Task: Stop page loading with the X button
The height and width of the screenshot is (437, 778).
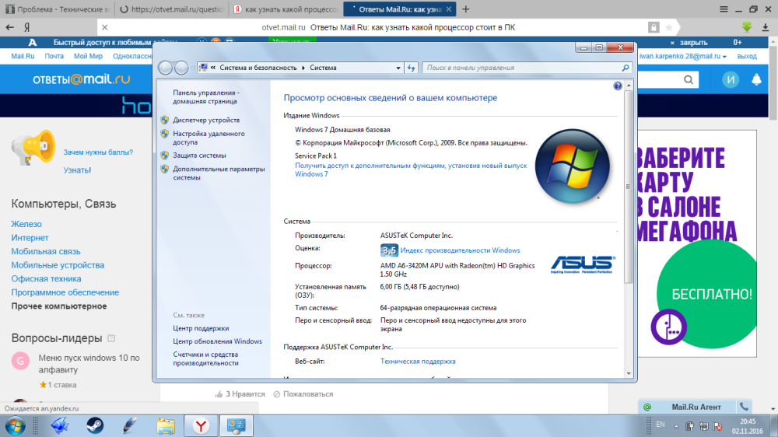Action: click(105, 27)
